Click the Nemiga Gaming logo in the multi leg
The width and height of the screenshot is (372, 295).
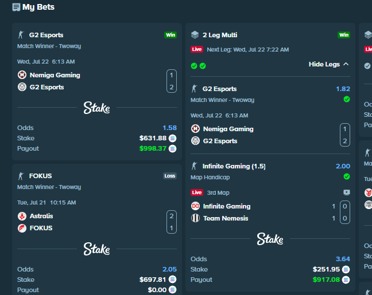(196, 129)
